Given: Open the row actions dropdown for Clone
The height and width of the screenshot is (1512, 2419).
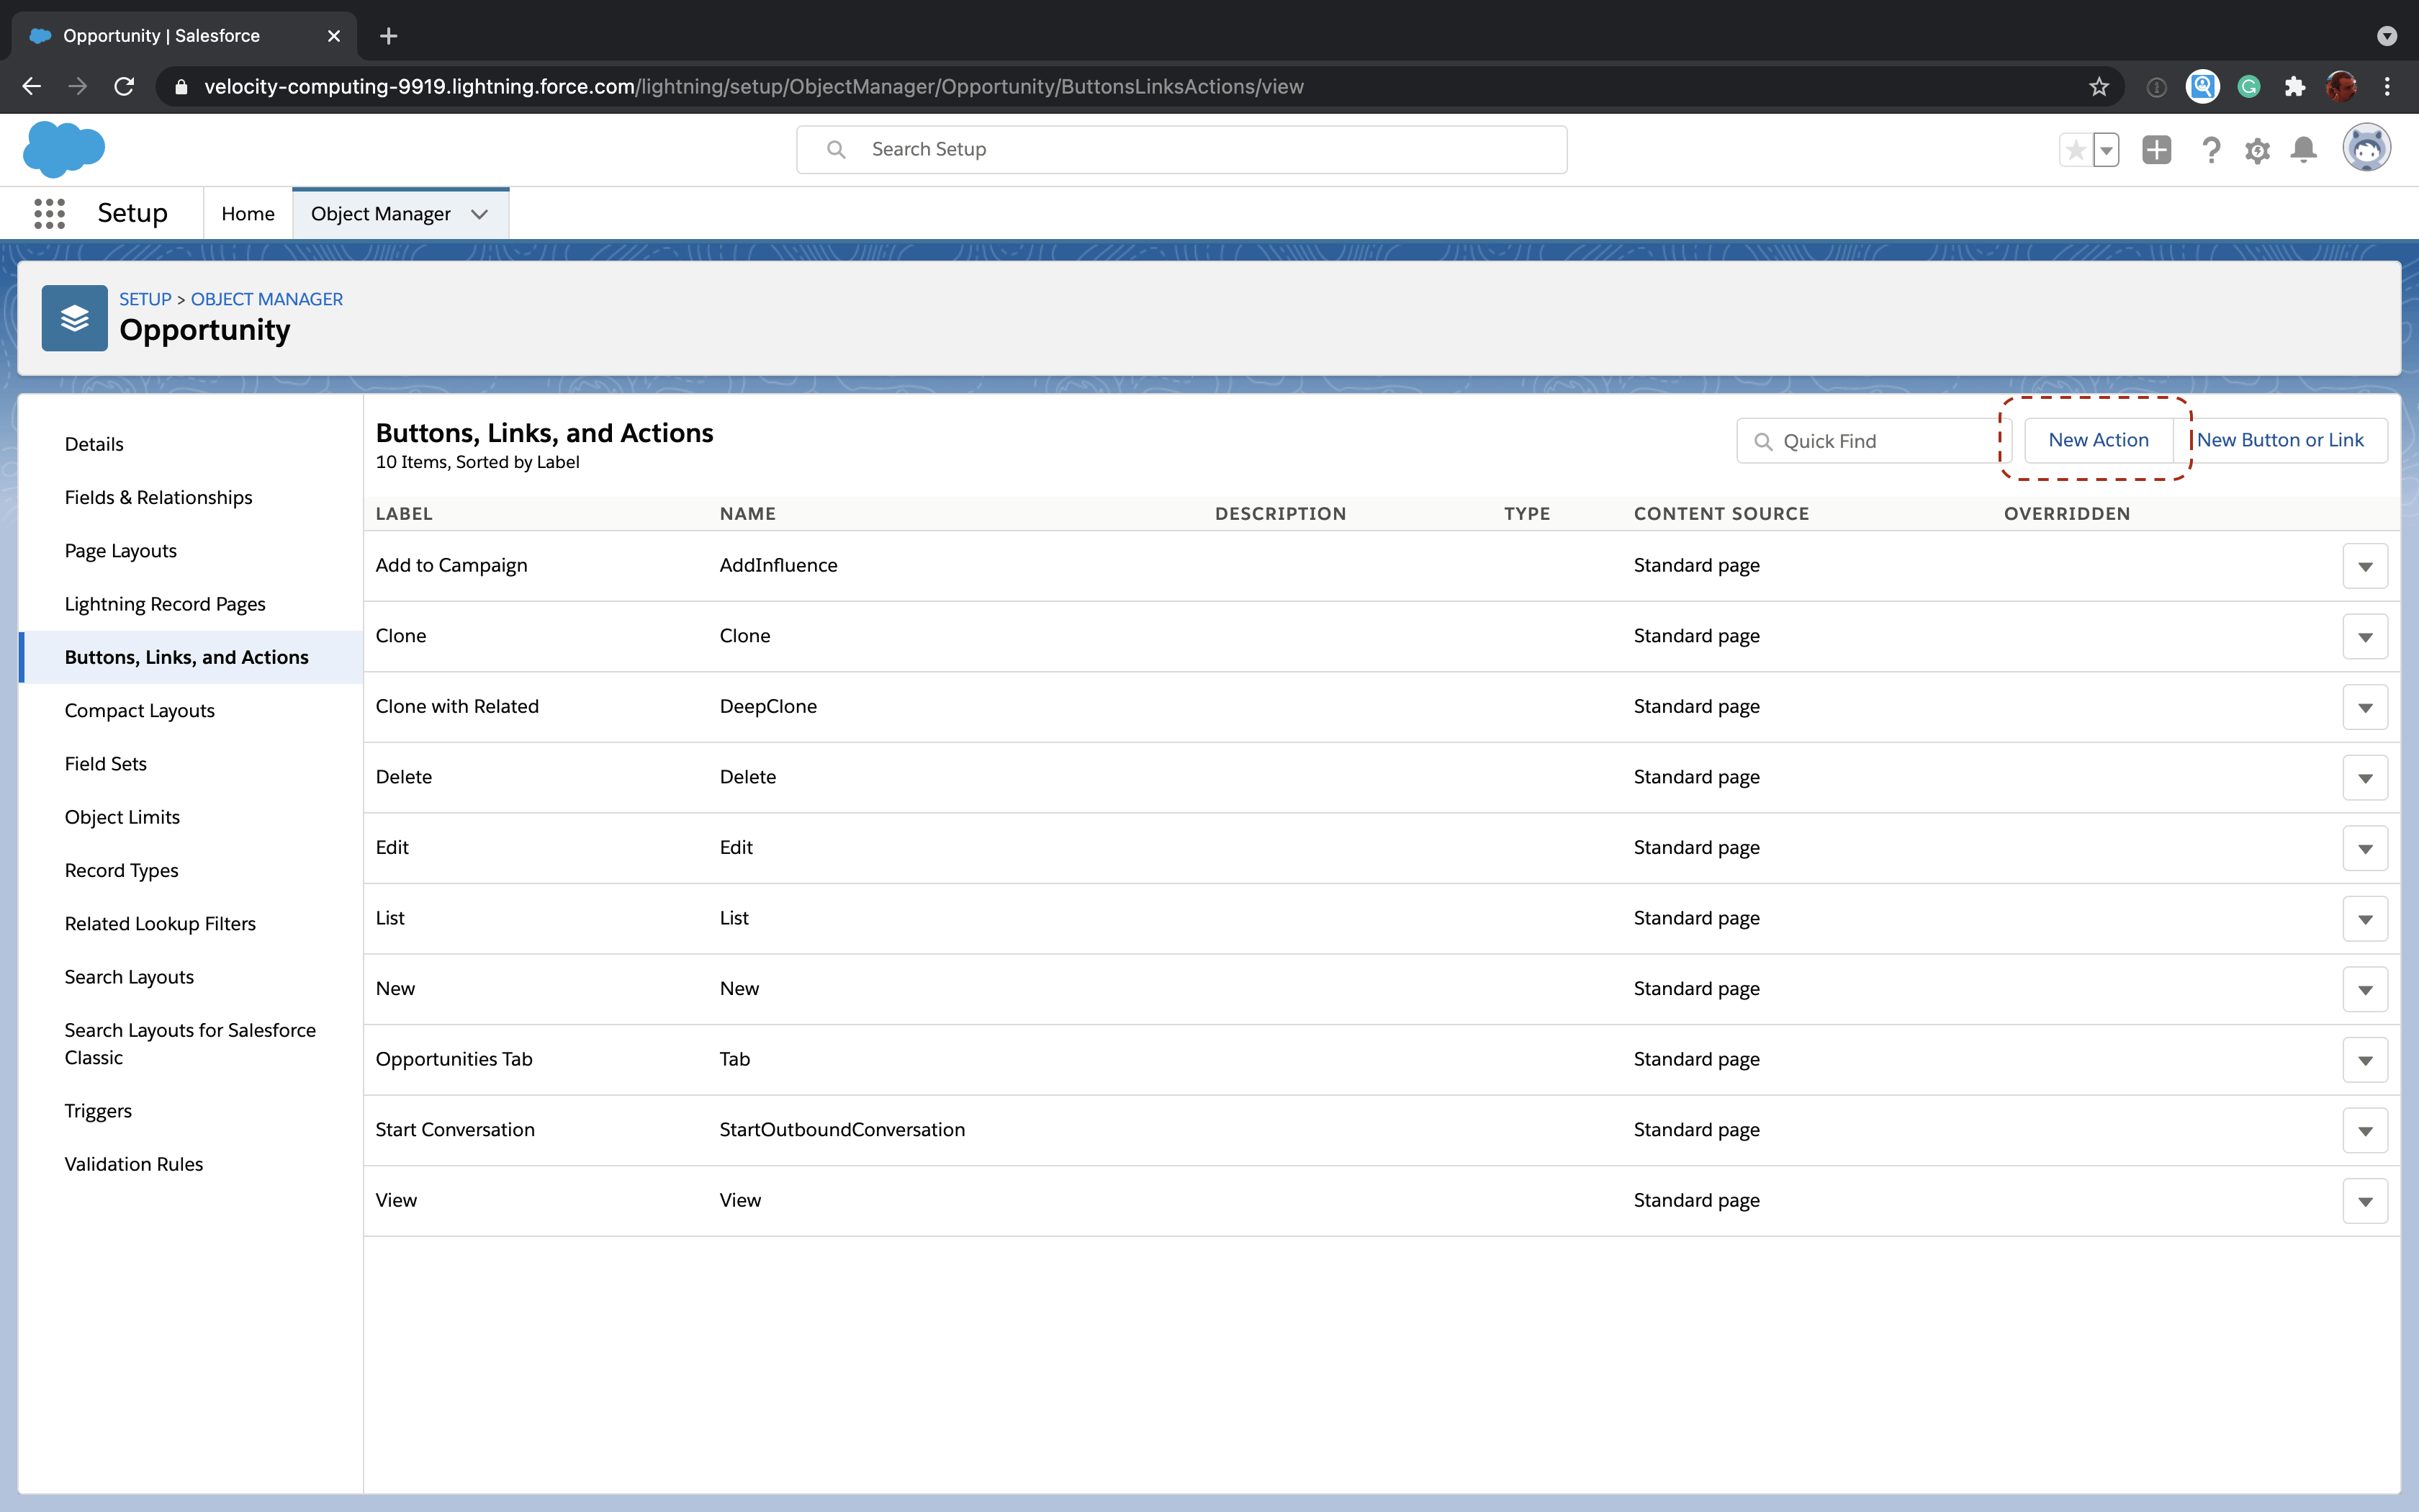Looking at the screenshot, I should (2365, 636).
